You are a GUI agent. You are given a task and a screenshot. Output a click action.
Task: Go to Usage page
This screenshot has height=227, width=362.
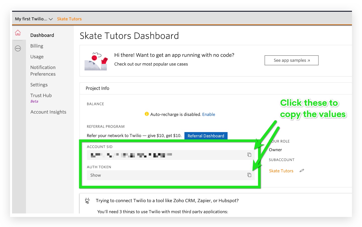[37, 57]
